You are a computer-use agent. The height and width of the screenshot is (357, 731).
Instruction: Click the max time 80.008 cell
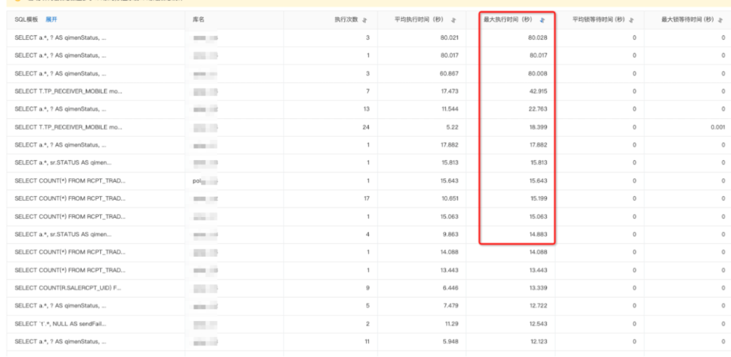pos(538,74)
